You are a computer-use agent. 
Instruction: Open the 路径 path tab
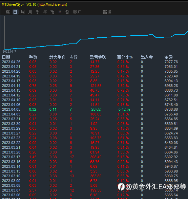pyautogui.click(x=107, y=12)
